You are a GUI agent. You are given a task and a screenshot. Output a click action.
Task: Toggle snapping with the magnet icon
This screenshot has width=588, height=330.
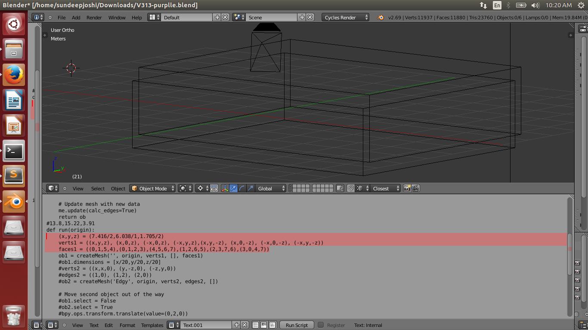351,188
